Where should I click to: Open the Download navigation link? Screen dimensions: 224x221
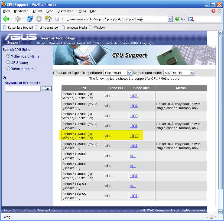click(x=56, y=43)
